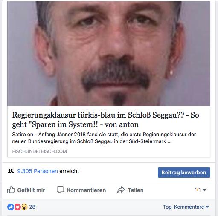Screen dimensions: 218x216
Task: Click the blue like reaction icon
Action: [11, 207]
